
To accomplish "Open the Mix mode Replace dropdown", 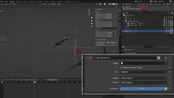I will point(144,72).
